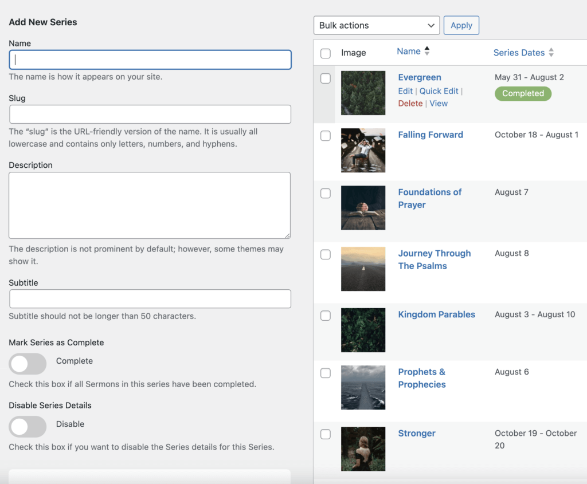Select the Kingdom Parables row checkbox
The height and width of the screenshot is (484, 587).
pyautogui.click(x=326, y=316)
